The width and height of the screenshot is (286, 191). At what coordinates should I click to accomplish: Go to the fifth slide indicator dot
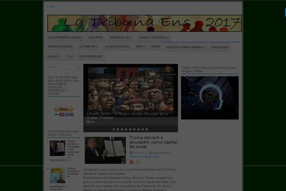click(x=130, y=129)
